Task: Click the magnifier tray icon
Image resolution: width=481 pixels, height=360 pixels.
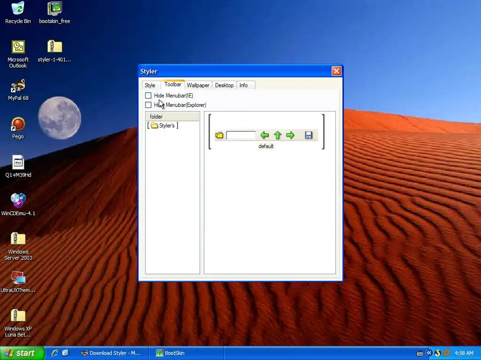Action: click(446, 353)
